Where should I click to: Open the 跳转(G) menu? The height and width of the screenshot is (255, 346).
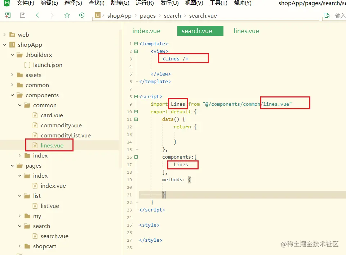pyautogui.click(x=120, y=3)
